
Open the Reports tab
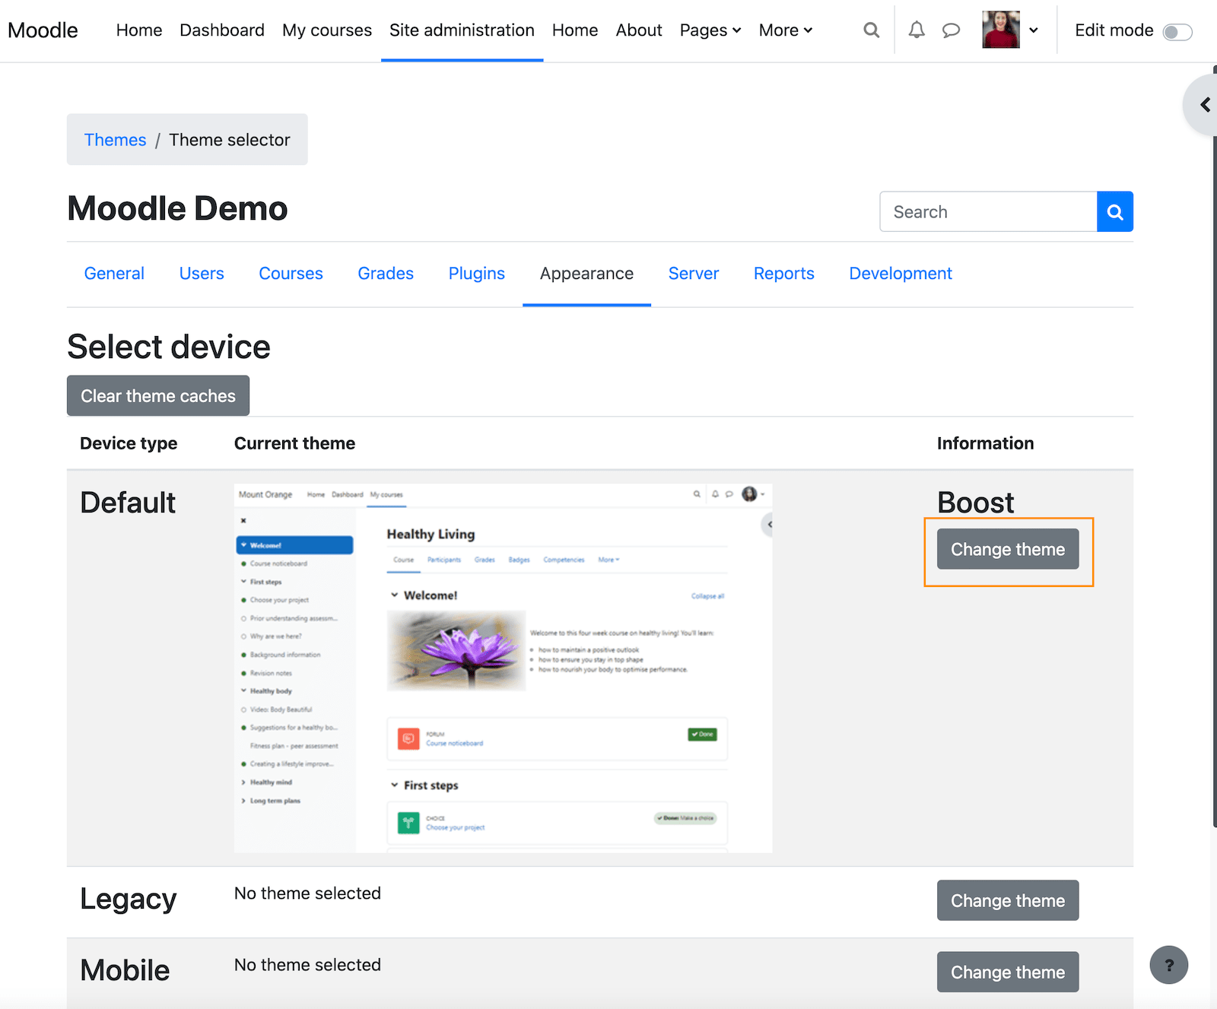pyautogui.click(x=784, y=274)
